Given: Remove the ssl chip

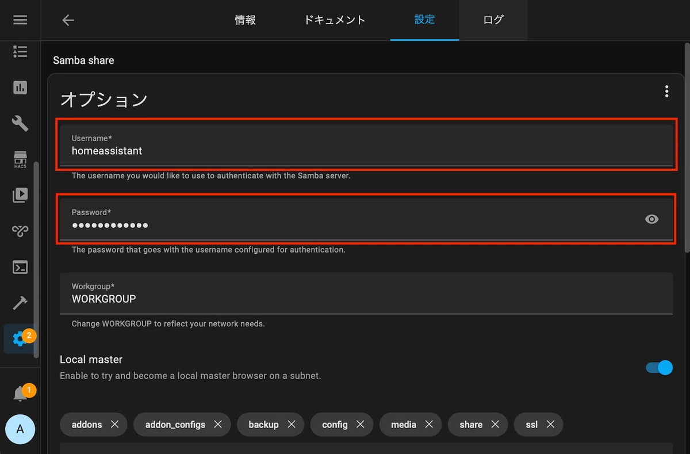Looking at the screenshot, I should click(550, 424).
